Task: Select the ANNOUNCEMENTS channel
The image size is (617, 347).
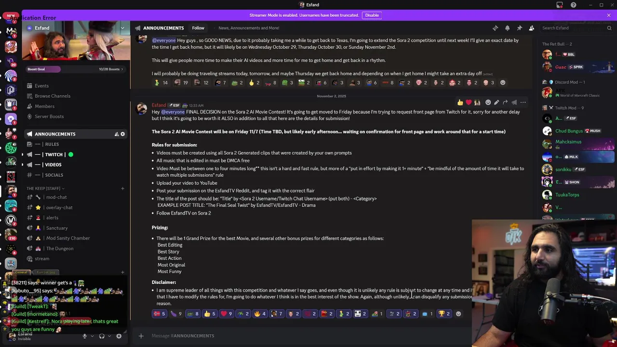Action: 76,134
